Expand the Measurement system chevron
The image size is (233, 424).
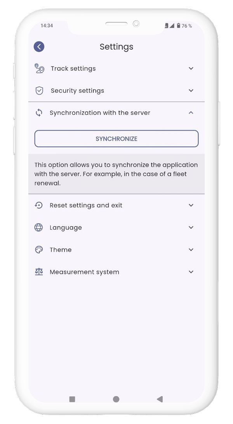pos(191,272)
